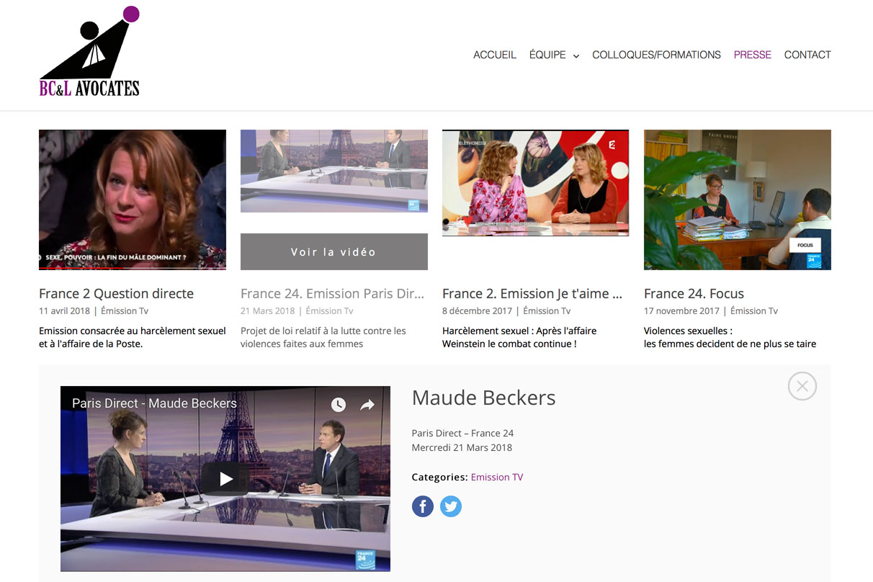Click the Violences sexuelles description
Image resolution: width=873 pixels, height=582 pixels.
730,337
